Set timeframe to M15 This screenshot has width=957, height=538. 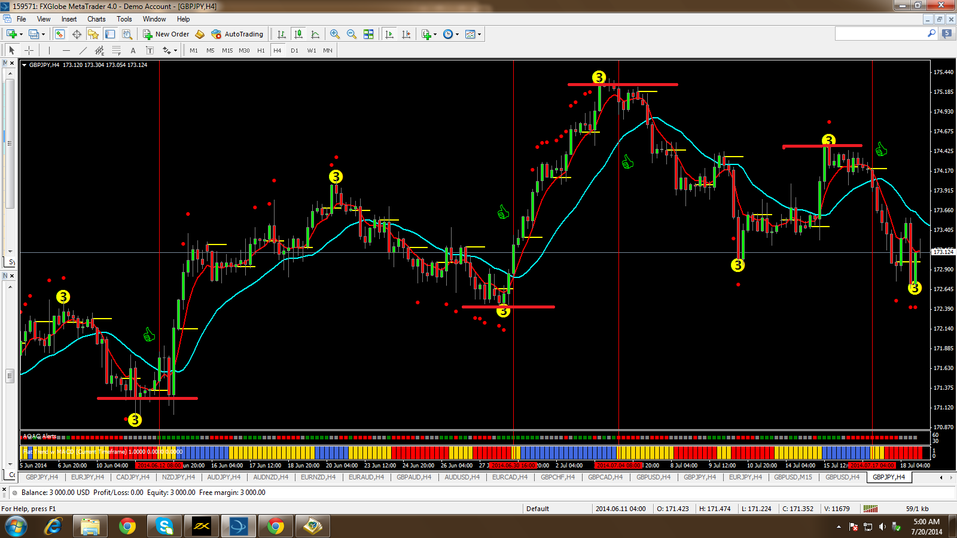(227, 50)
